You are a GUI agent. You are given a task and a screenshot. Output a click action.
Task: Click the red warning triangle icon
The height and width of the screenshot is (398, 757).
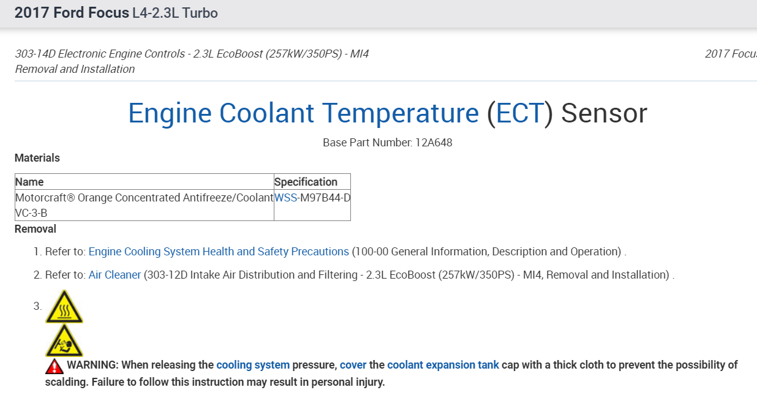coord(55,366)
